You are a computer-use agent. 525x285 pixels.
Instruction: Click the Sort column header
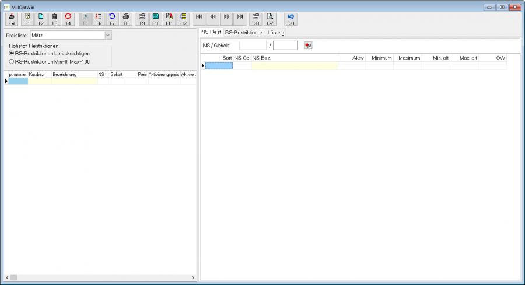[x=219, y=58]
